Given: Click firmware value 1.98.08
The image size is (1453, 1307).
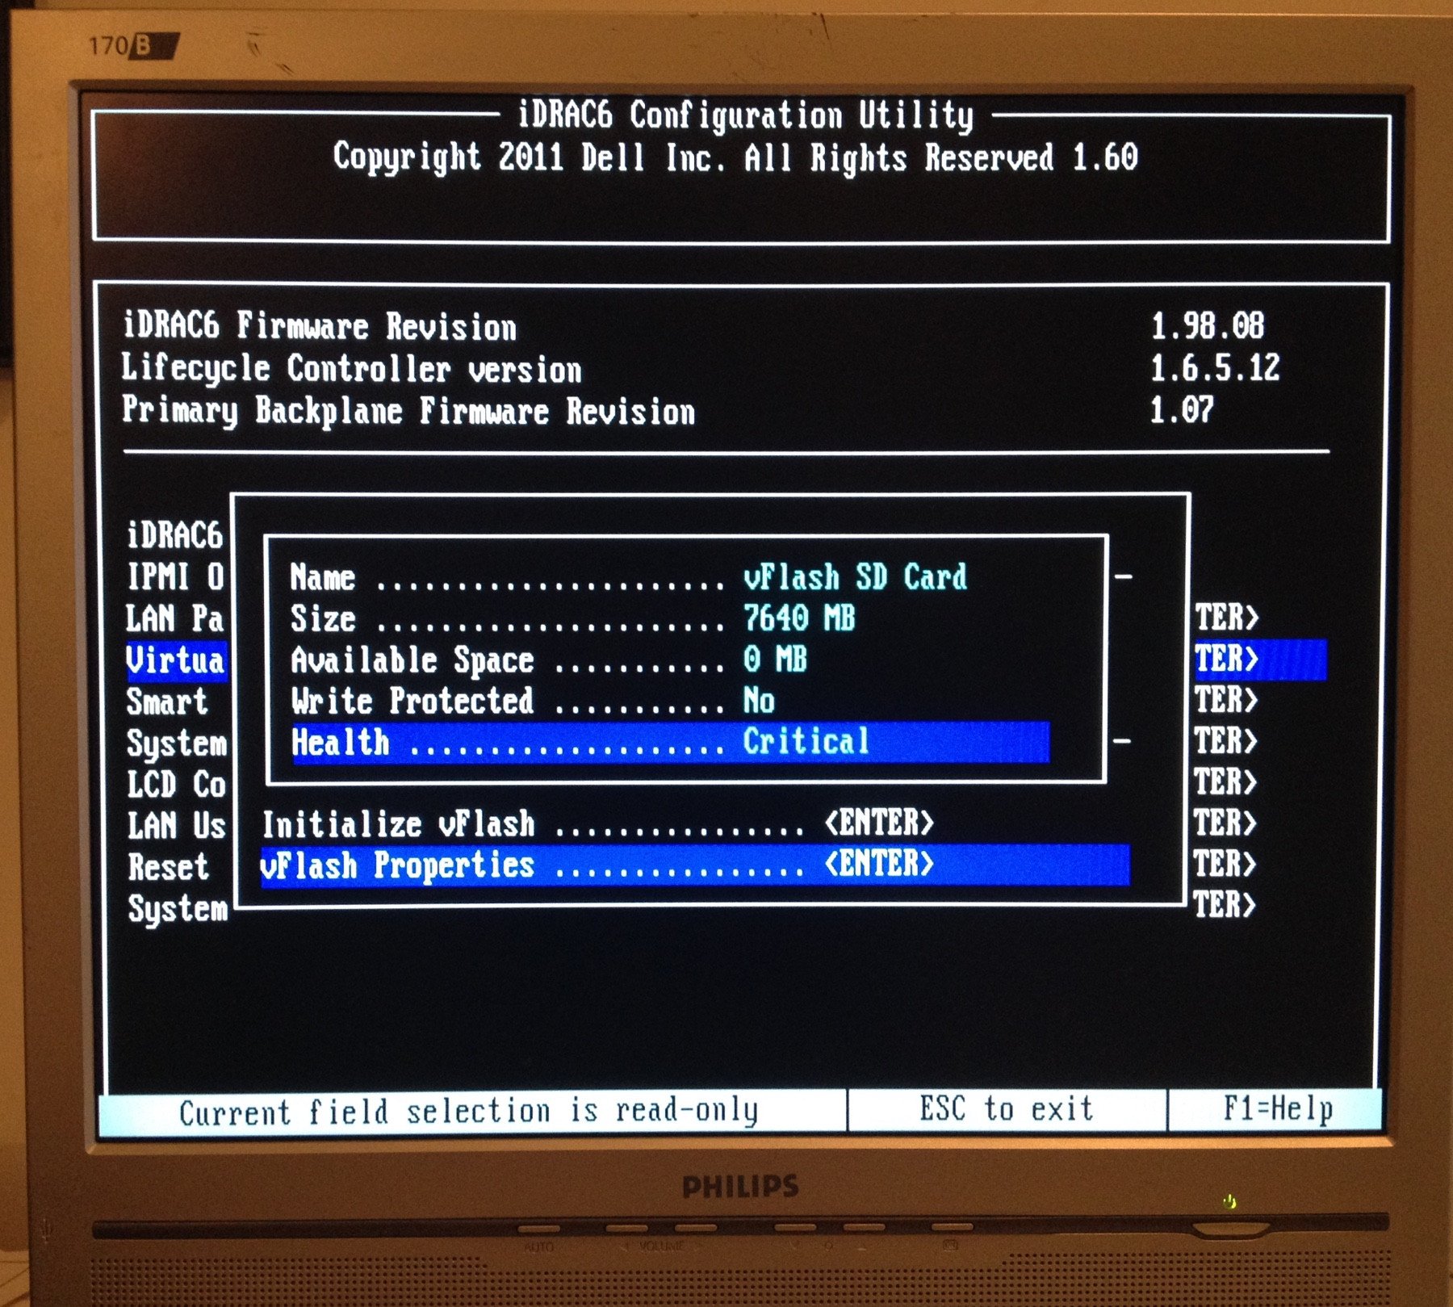Looking at the screenshot, I should click(1208, 326).
